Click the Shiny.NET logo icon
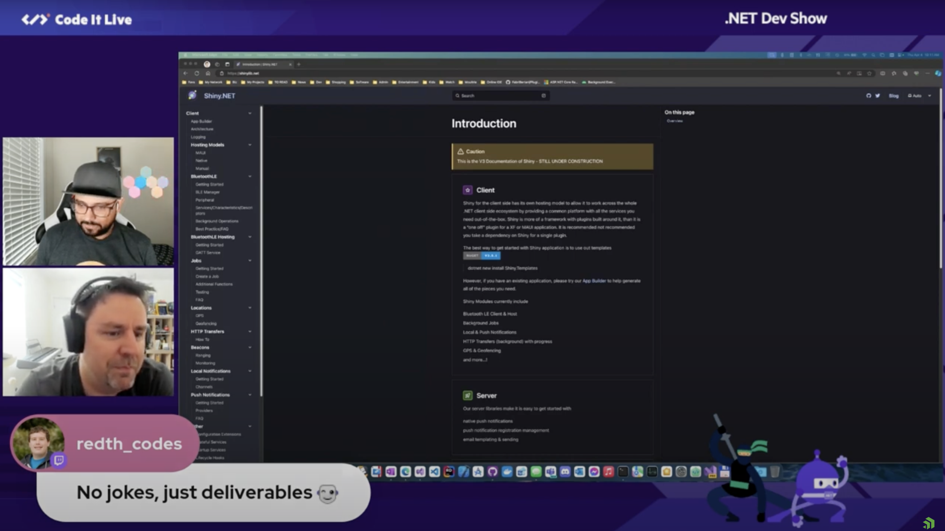 pos(192,95)
